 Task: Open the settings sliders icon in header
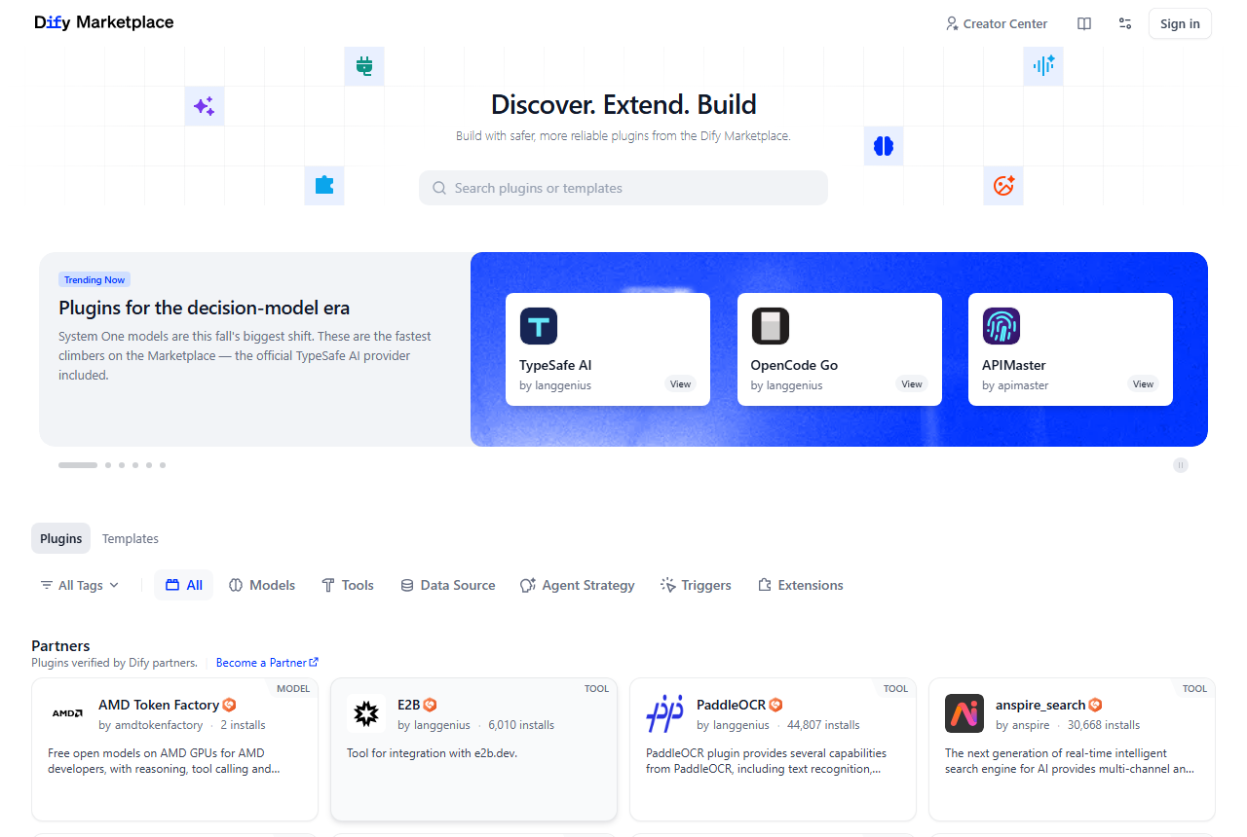[1125, 23]
